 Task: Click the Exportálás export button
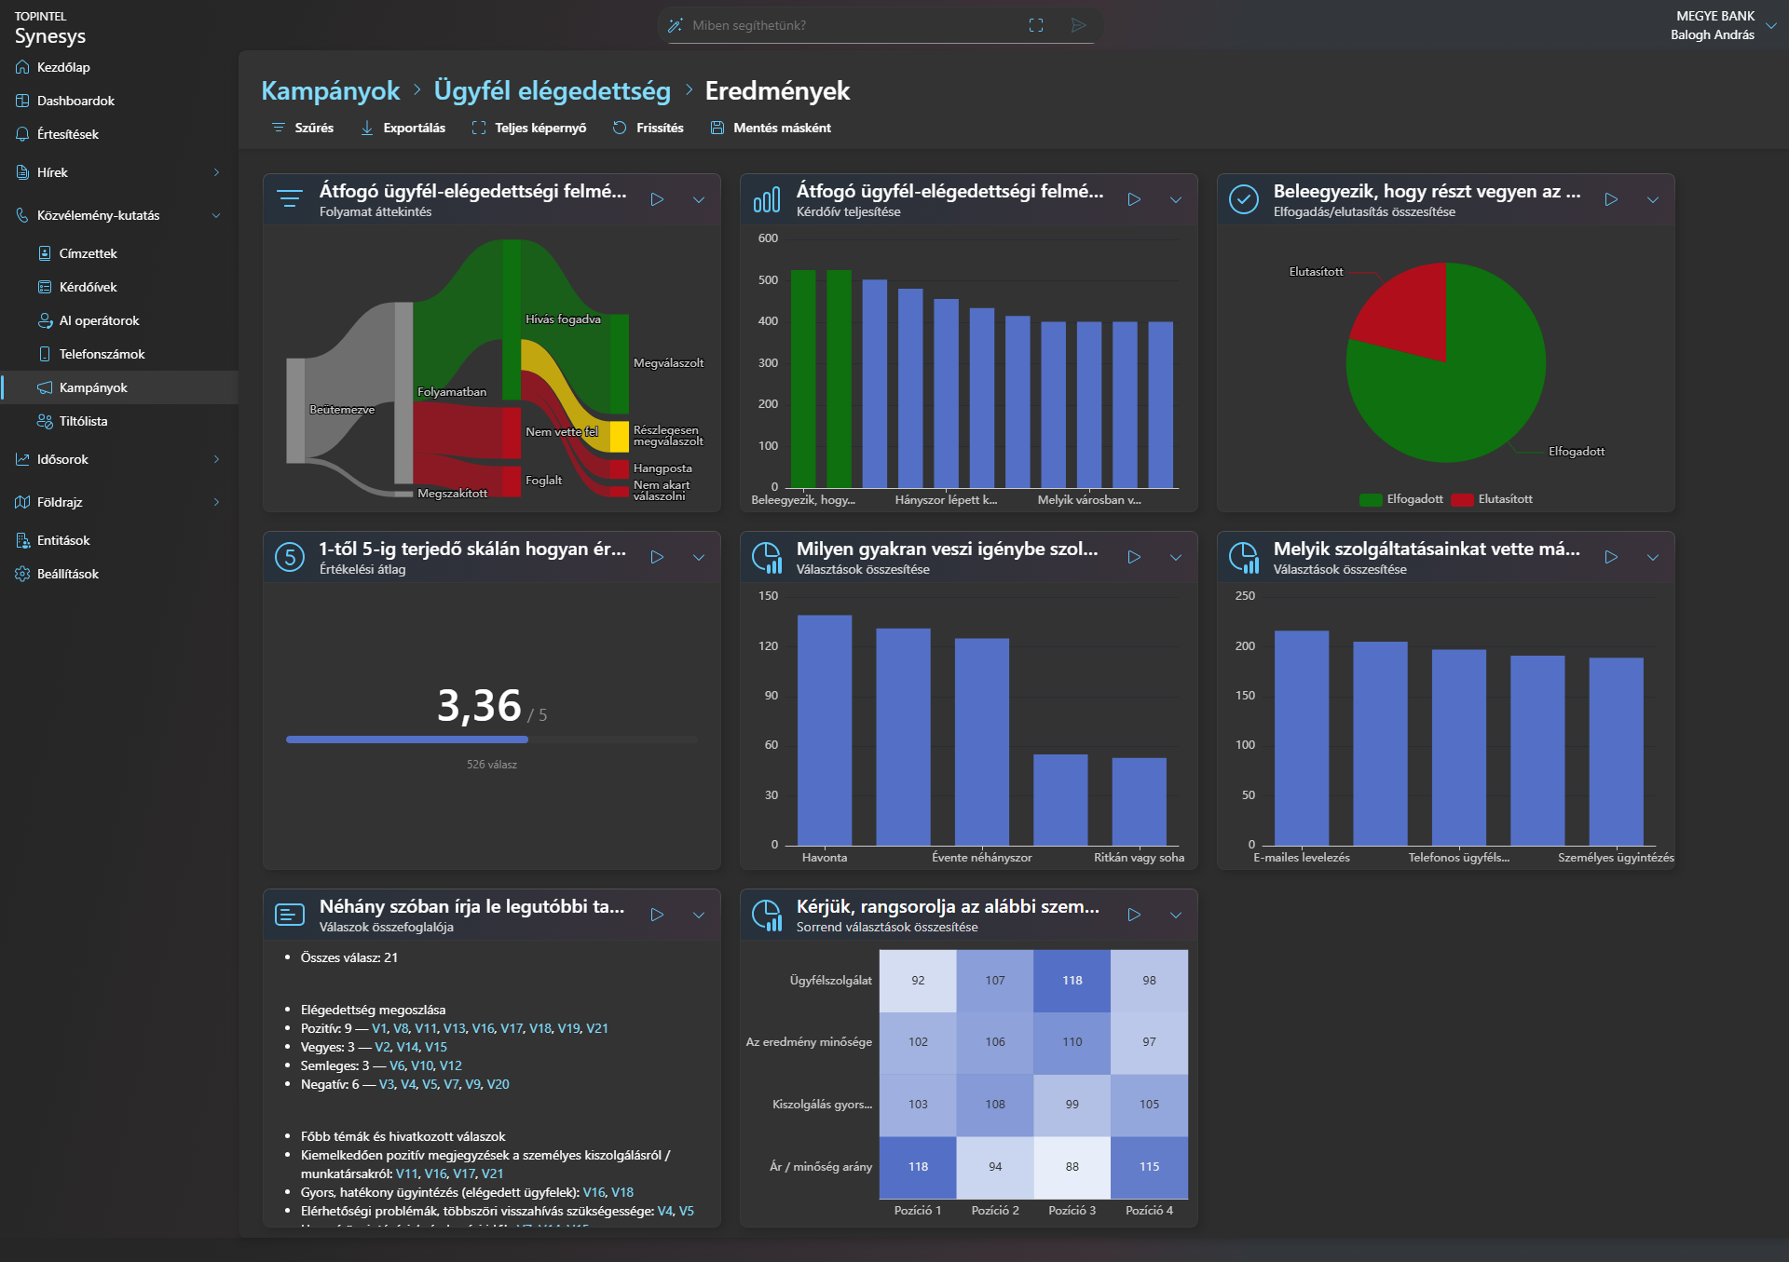(403, 128)
